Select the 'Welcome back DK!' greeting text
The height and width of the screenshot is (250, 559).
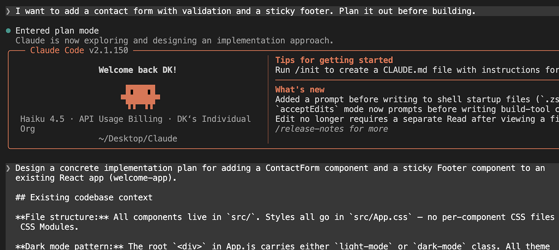point(138,70)
